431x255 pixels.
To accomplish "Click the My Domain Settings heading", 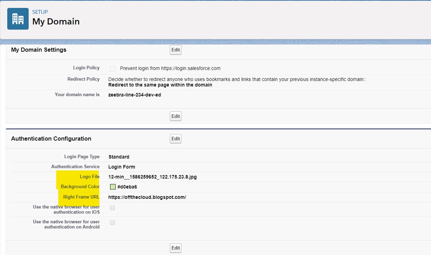I will pyautogui.click(x=39, y=50).
